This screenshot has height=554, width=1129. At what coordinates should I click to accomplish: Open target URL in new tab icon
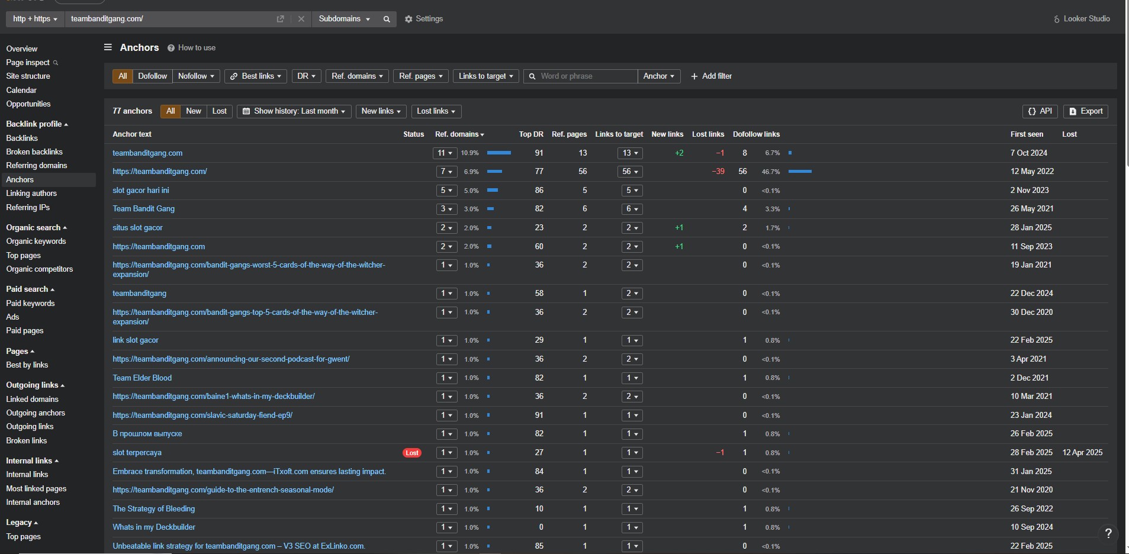click(281, 19)
